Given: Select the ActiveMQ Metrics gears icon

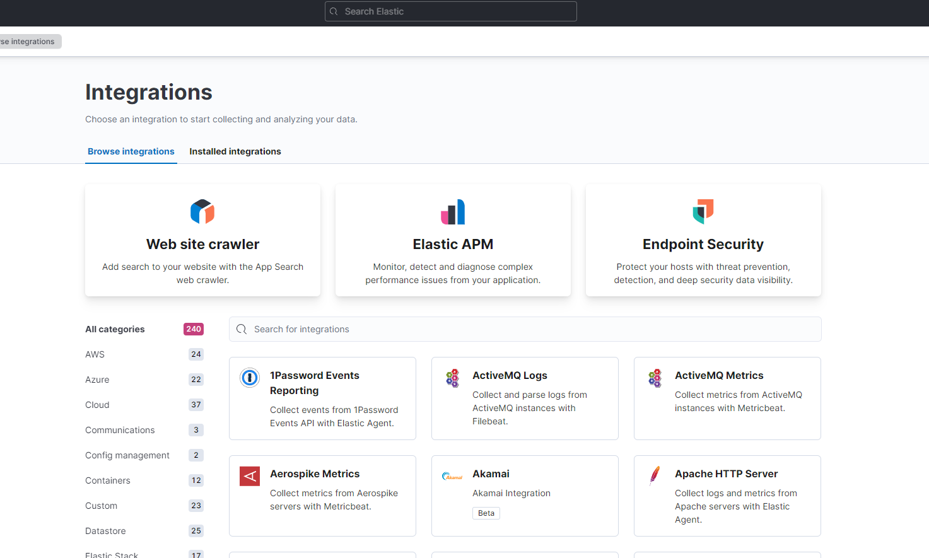Looking at the screenshot, I should (x=655, y=378).
